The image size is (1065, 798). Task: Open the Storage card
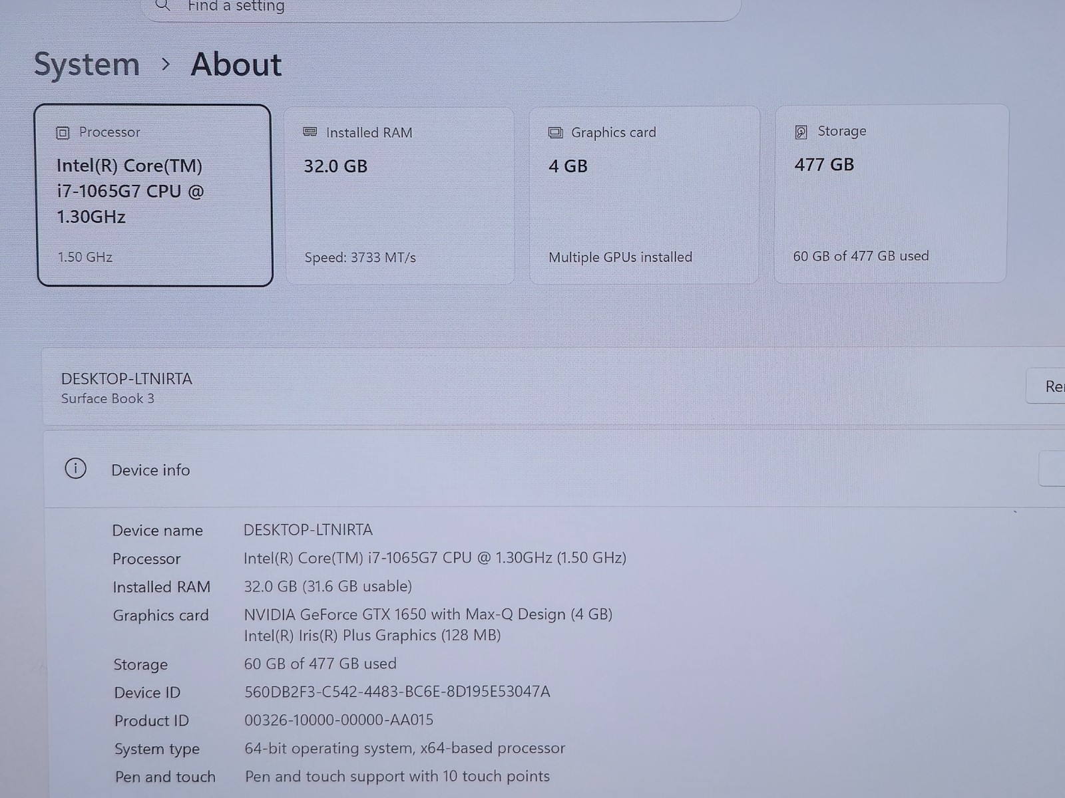891,194
